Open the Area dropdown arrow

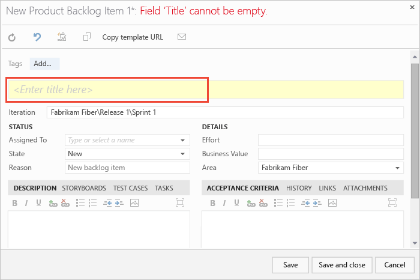pyautogui.click(x=397, y=168)
